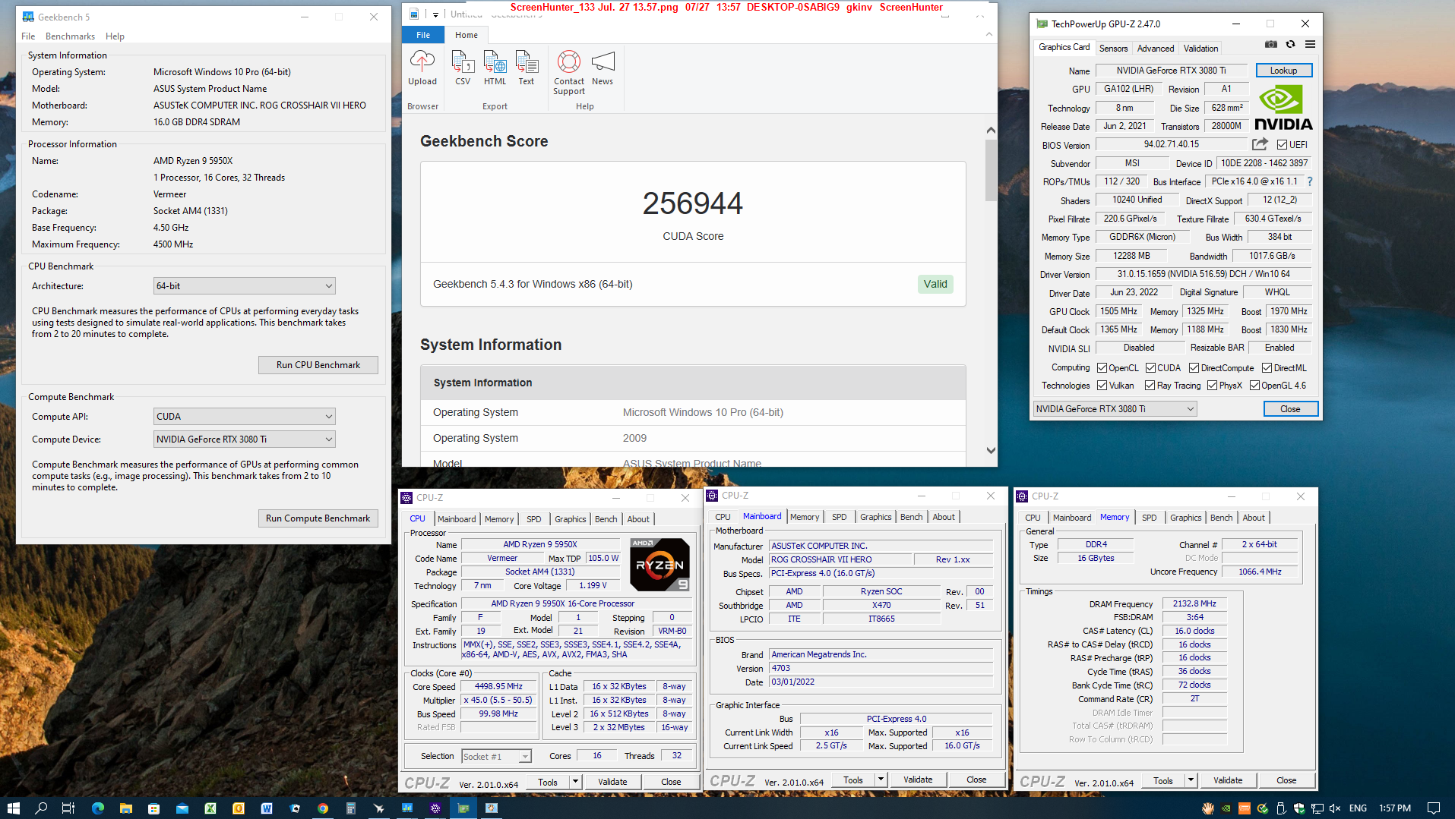This screenshot has height=819, width=1455.
Task: Open Calculator from the taskbar
Action: [351, 808]
